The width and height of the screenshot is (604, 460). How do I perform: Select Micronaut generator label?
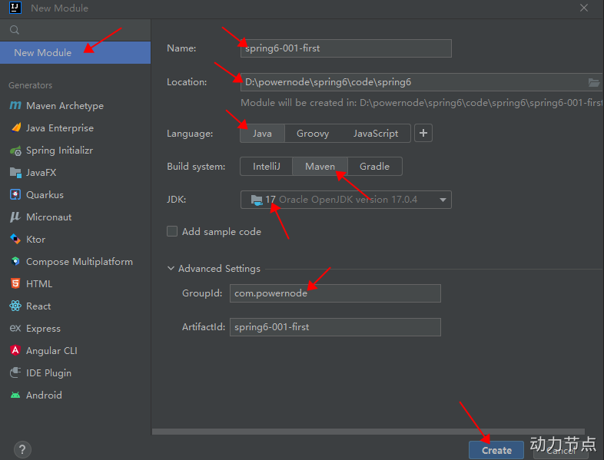[49, 217]
